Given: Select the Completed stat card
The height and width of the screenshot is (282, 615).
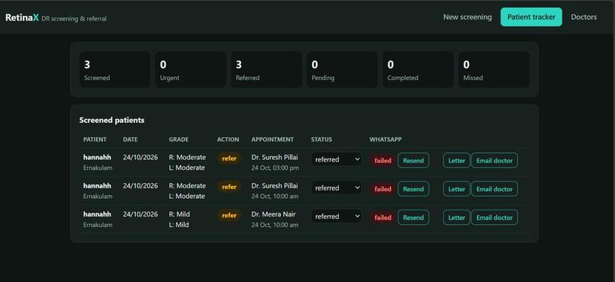Looking at the screenshot, I should click(x=418, y=69).
